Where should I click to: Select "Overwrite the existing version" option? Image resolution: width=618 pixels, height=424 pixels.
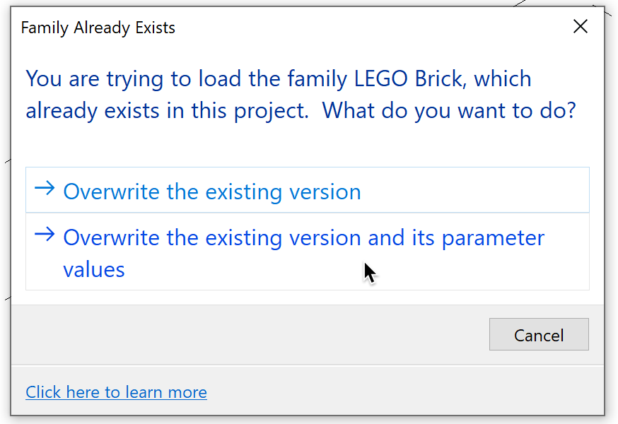pos(212,192)
